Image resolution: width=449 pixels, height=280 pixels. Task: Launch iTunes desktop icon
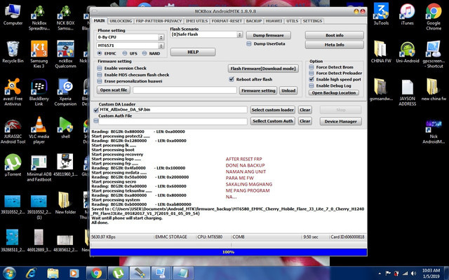coord(407,14)
